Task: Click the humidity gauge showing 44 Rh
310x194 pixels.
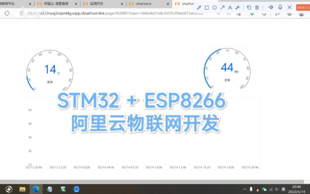Action: [x=227, y=69]
